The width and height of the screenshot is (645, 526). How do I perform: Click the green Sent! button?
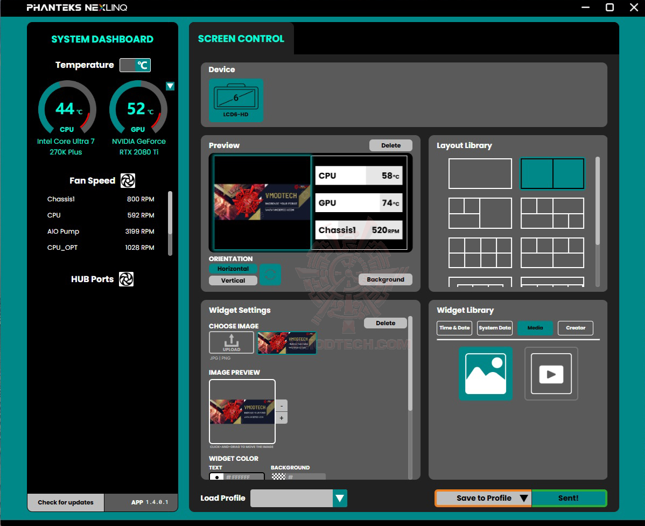(x=569, y=498)
